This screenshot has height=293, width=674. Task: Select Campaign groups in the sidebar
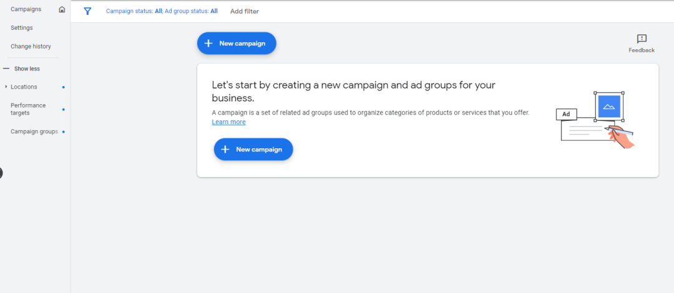[34, 132]
